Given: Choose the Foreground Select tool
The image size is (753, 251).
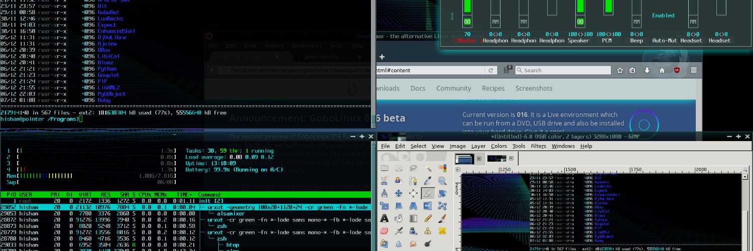Looking at the screenshot, I should [399, 181].
